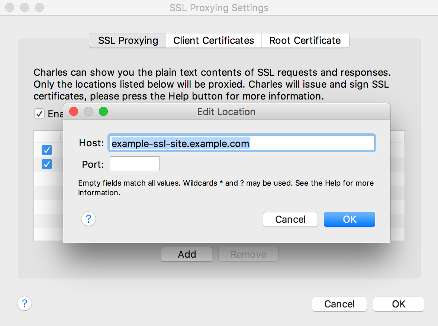
Task: Click Cancel in SSL Proxying Settings window
Action: [339, 304]
